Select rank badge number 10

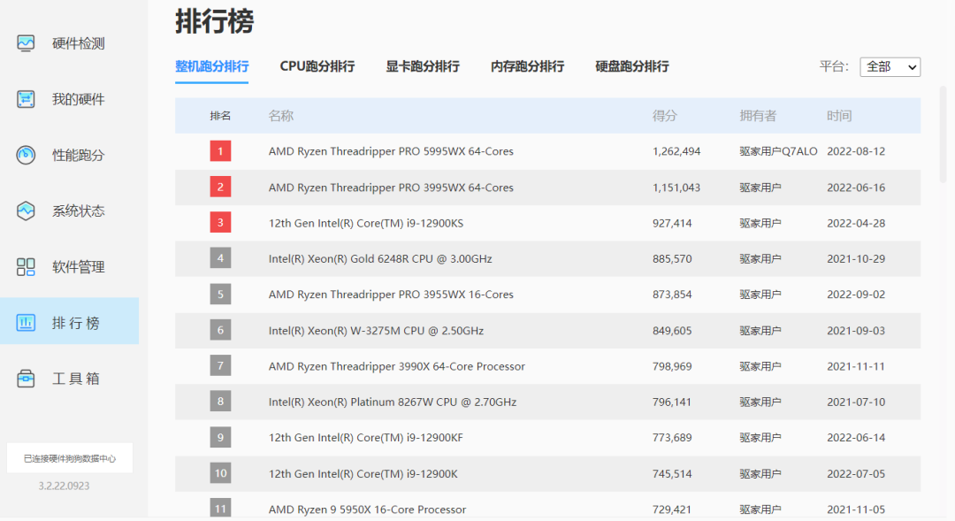220,473
